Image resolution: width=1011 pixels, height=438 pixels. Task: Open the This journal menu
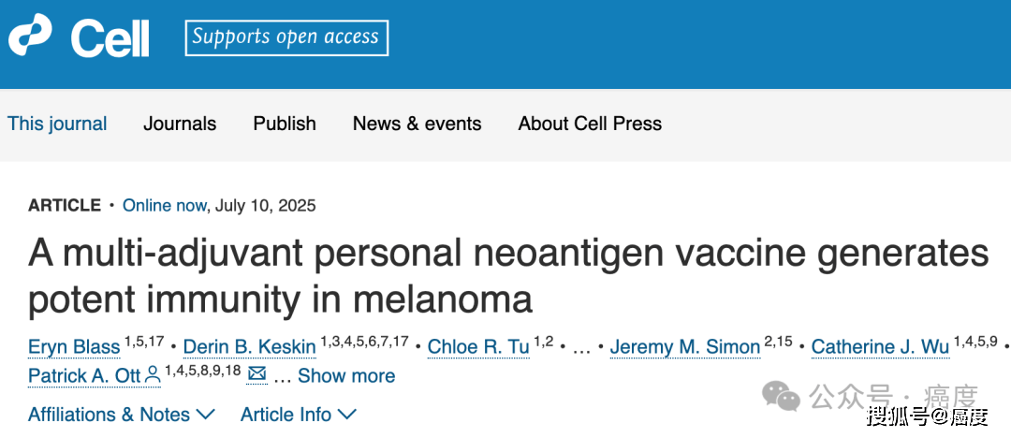pyautogui.click(x=57, y=124)
